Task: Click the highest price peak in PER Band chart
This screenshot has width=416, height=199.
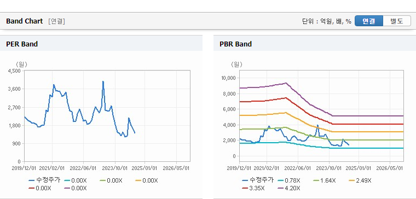Action: point(103,81)
